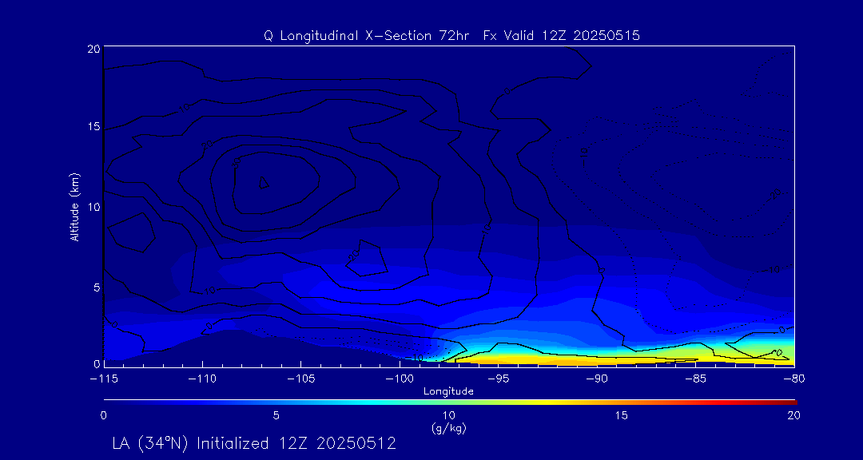This screenshot has width=863, height=460.
Task: Select the 5 tick on the altitude axis
Action: pos(97,287)
